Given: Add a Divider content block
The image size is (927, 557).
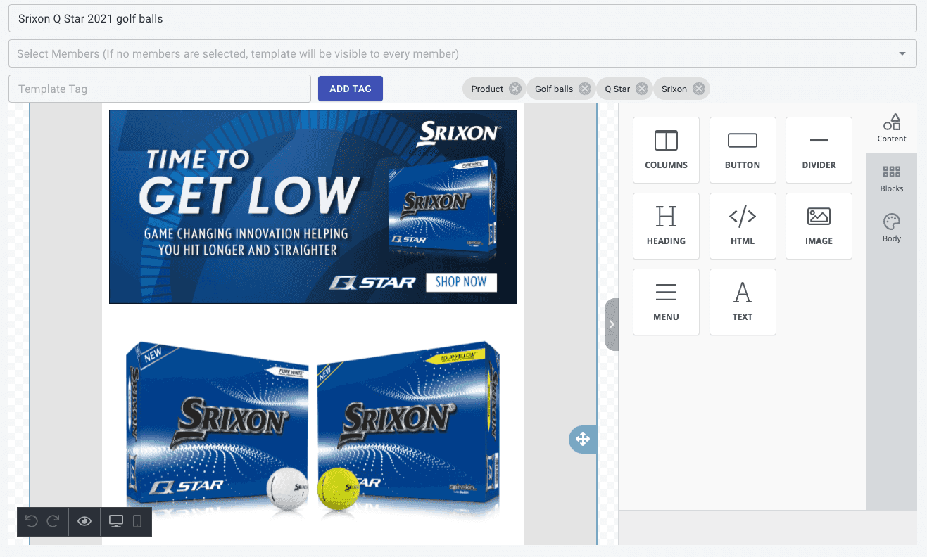Looking at the screenshot, I should pyautogui.click(x=819, y=150).
